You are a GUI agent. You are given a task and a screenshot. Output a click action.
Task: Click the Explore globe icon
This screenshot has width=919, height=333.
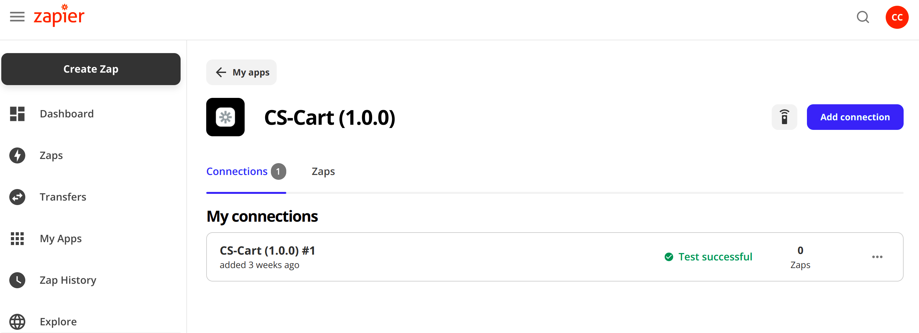coord(17,321)
